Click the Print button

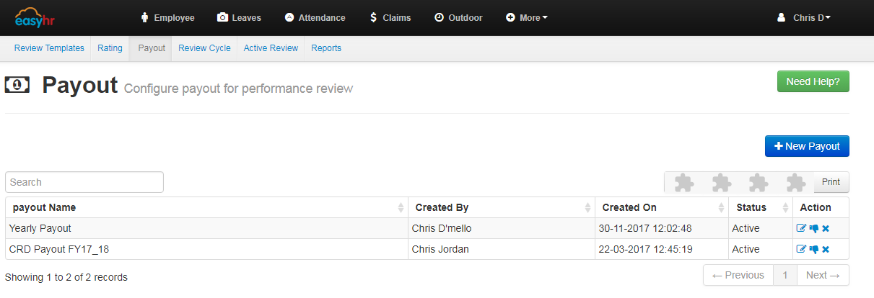[x=831, y=182]
